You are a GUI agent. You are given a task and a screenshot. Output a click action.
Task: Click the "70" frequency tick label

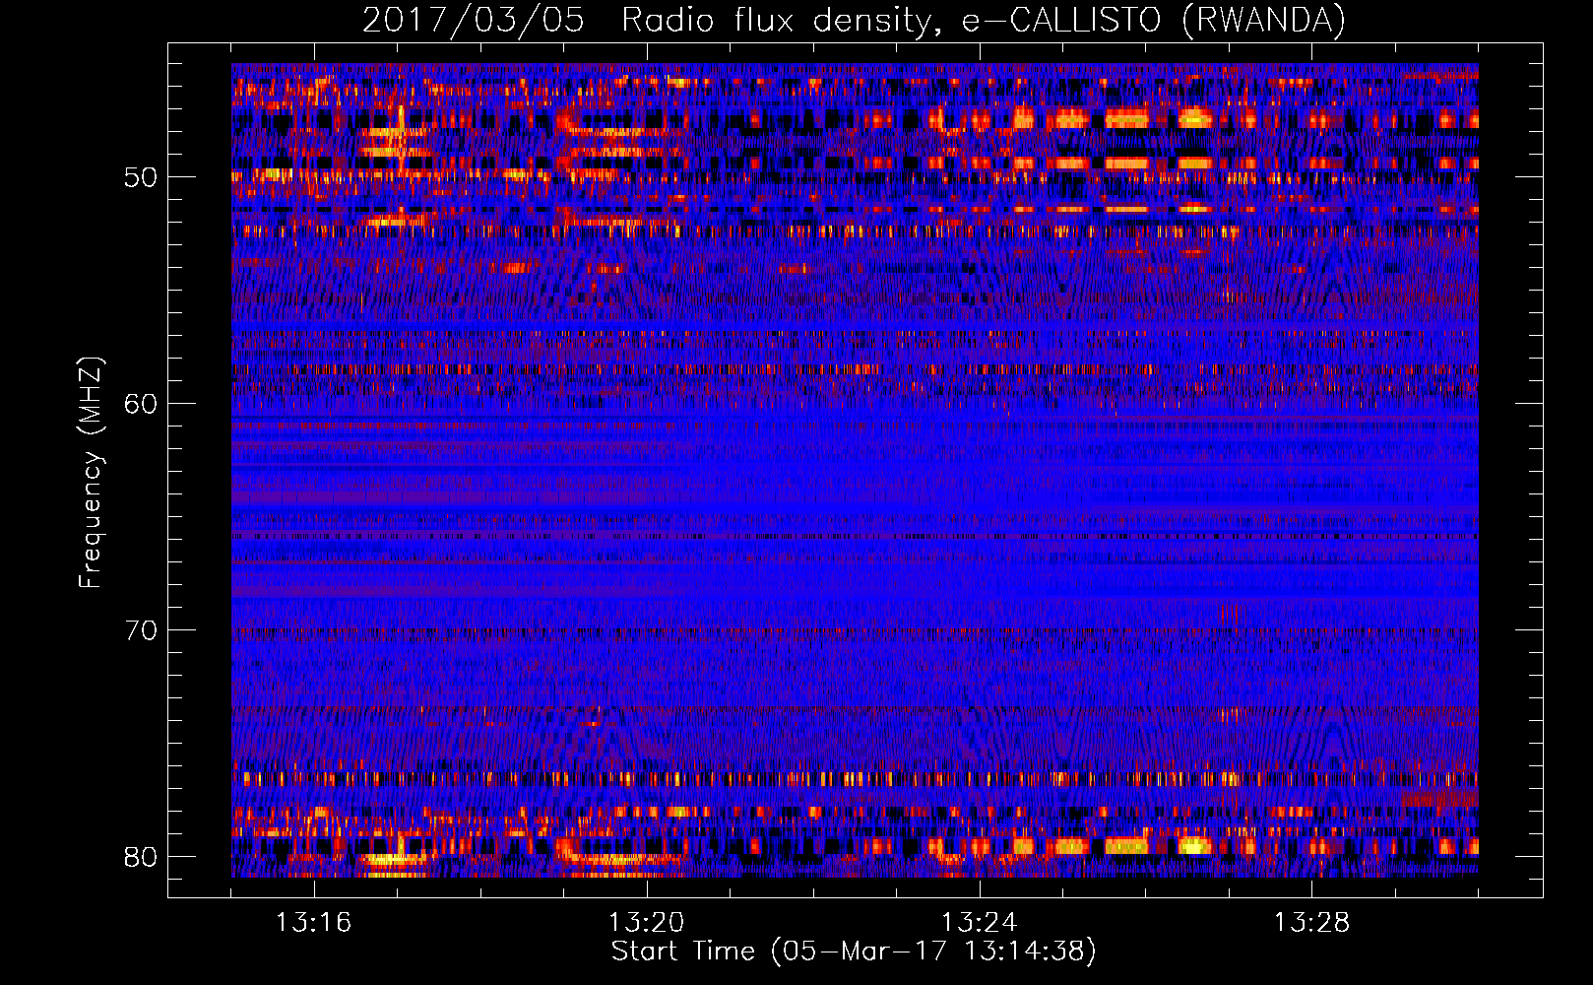pos(142,630)
